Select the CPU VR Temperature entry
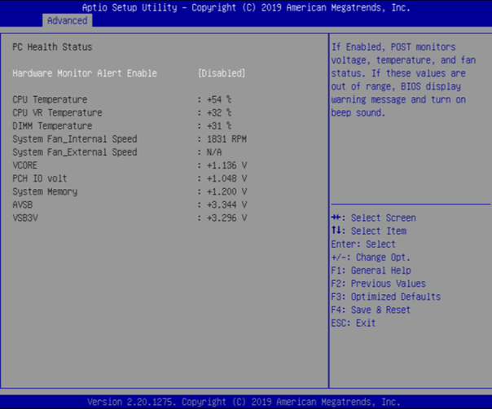 (x=57, y=112)
